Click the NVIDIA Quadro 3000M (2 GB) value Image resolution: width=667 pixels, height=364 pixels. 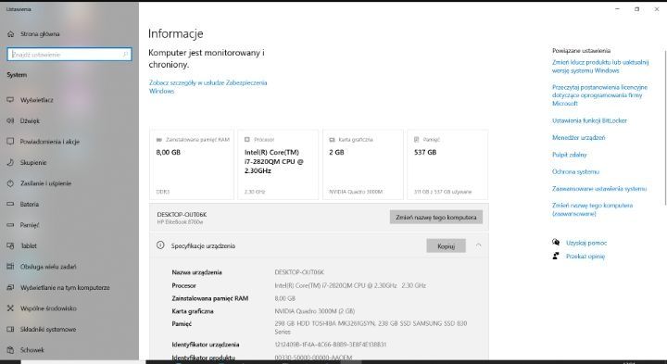click(x=315, y=311)
